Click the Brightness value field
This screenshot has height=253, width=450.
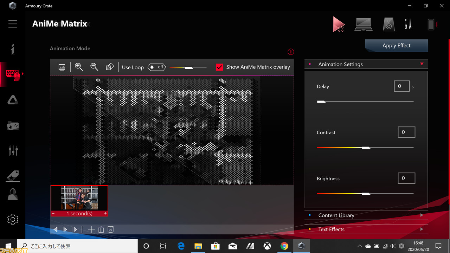[406, 178]
